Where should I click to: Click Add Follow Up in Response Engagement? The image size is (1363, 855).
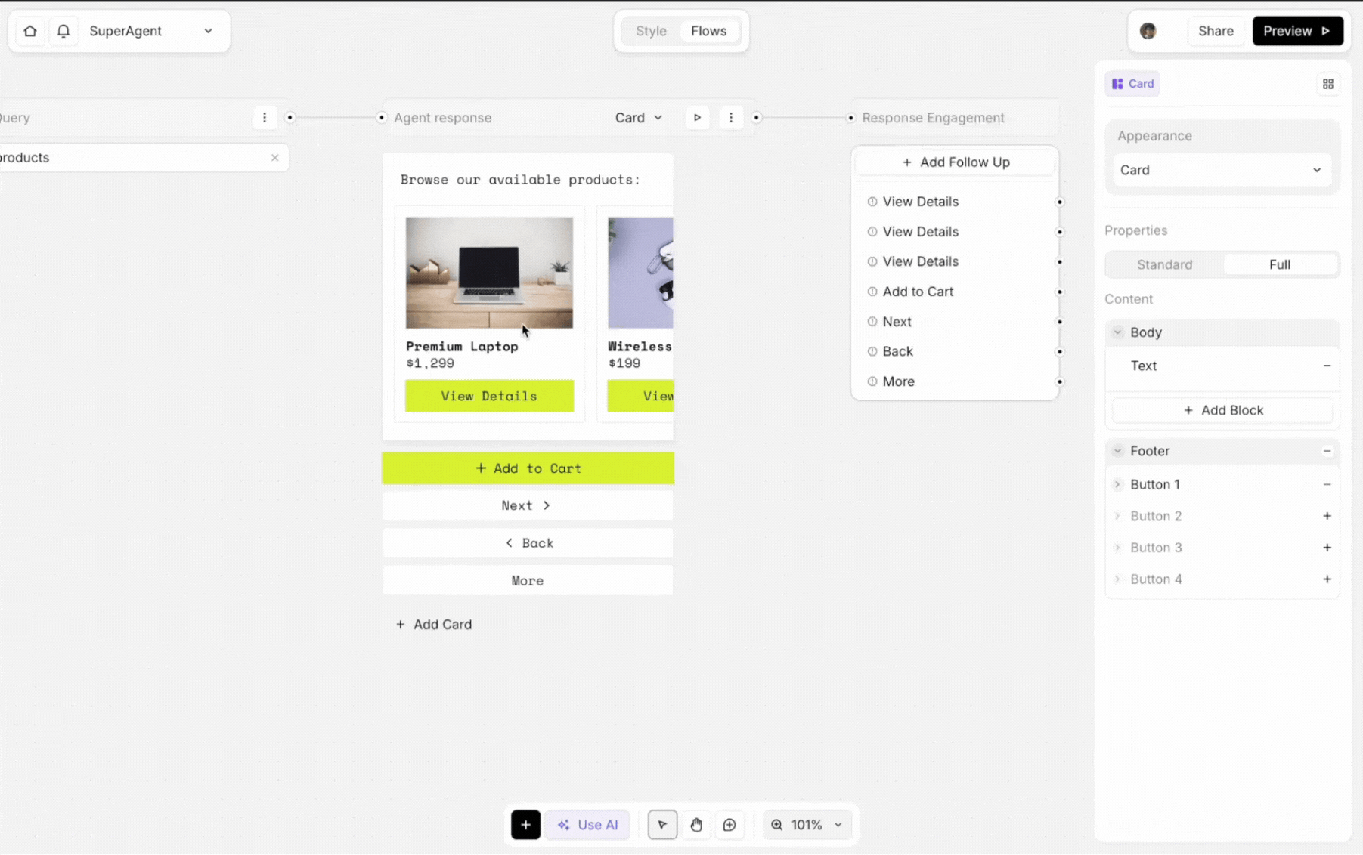point(955,162)
